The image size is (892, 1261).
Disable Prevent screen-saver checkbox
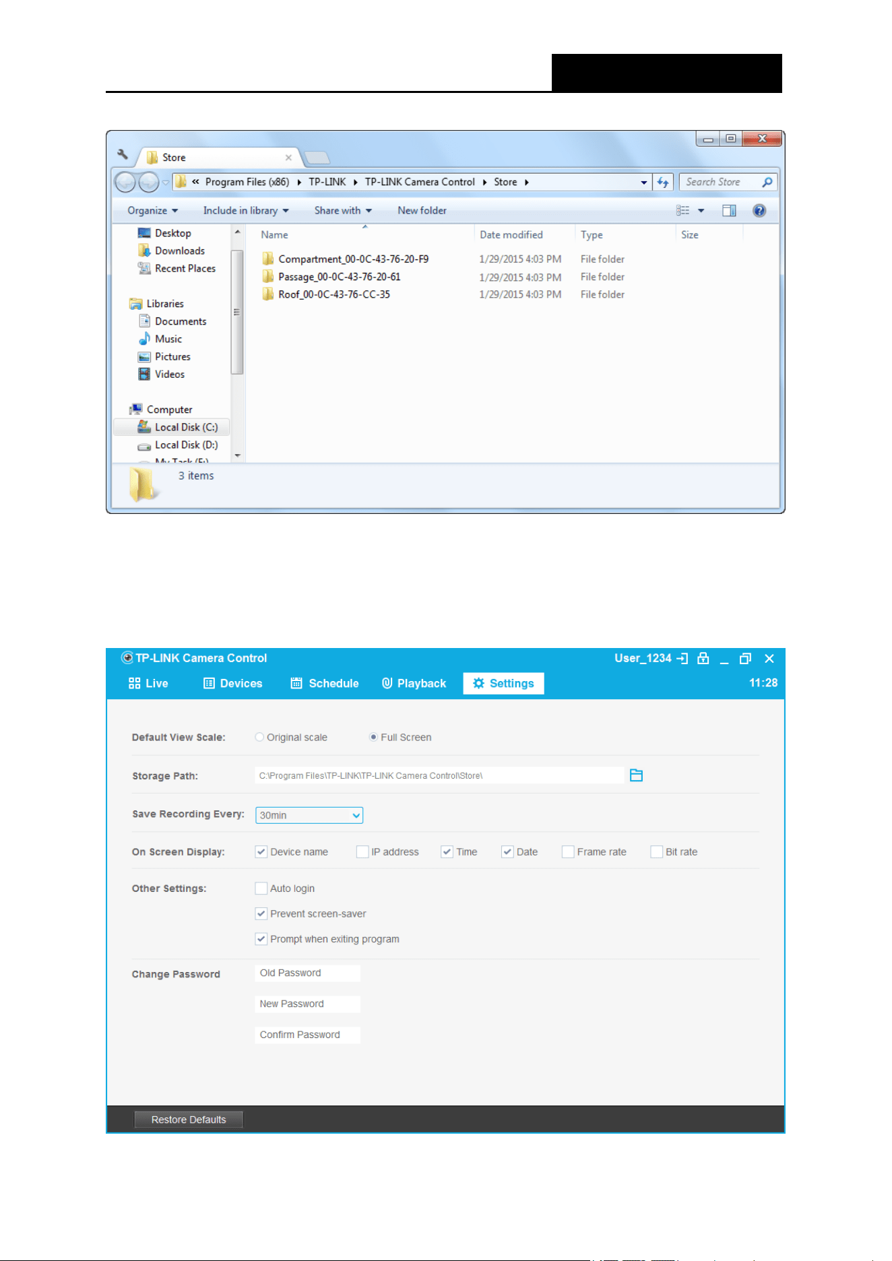(261, 913)
